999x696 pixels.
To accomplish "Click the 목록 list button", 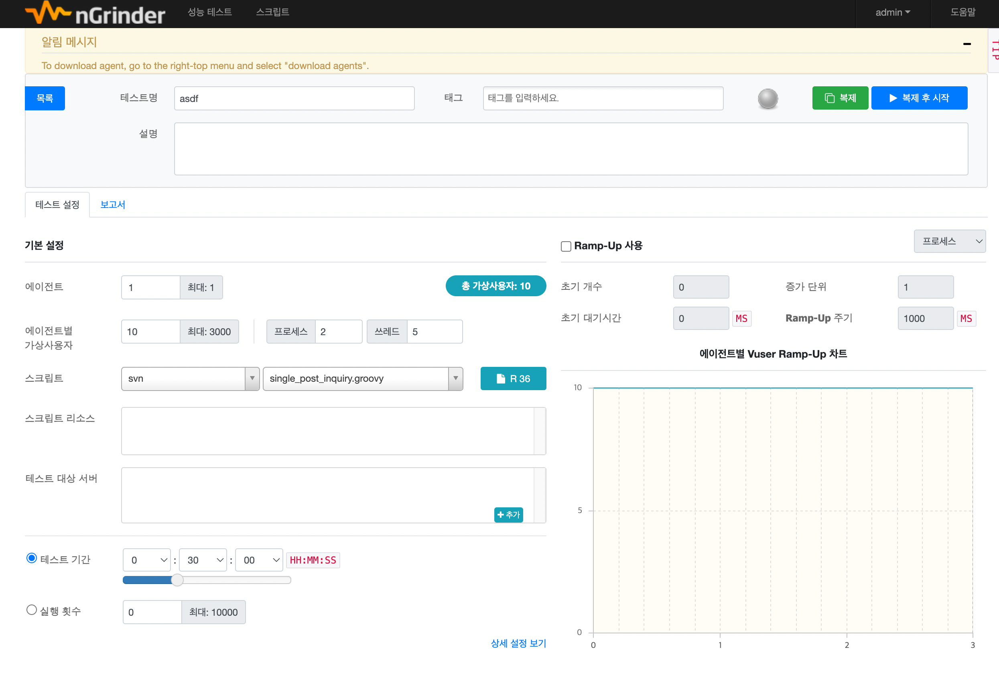I will tap(45, 98).
